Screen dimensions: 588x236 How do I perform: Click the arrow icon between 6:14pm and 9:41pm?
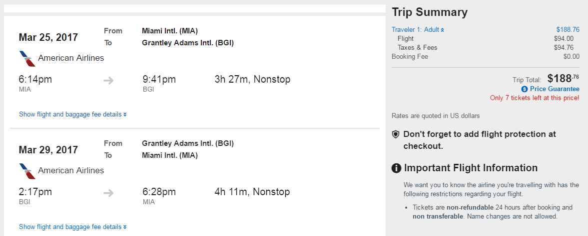108,80
